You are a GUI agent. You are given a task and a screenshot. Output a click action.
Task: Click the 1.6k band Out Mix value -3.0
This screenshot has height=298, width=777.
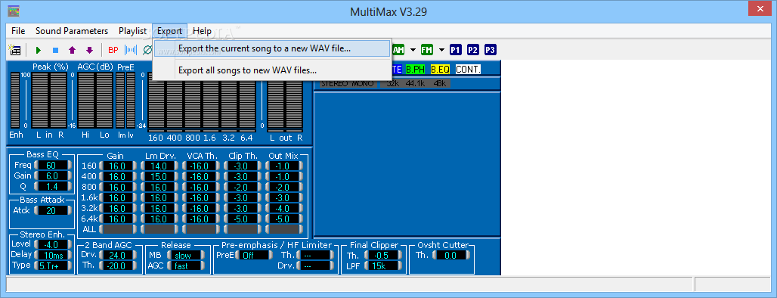284,198
